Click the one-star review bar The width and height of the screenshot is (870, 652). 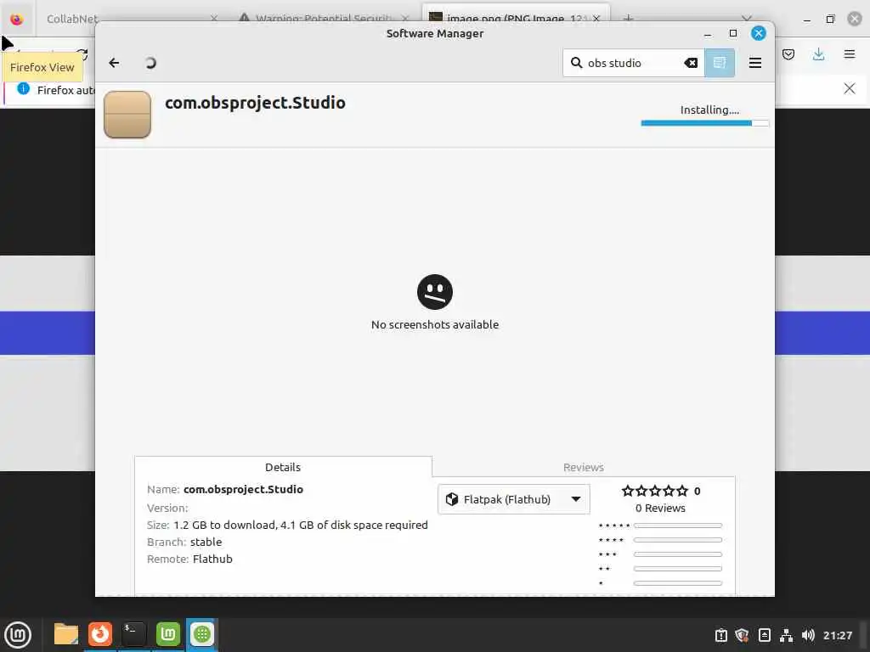(x=678, y=582)
